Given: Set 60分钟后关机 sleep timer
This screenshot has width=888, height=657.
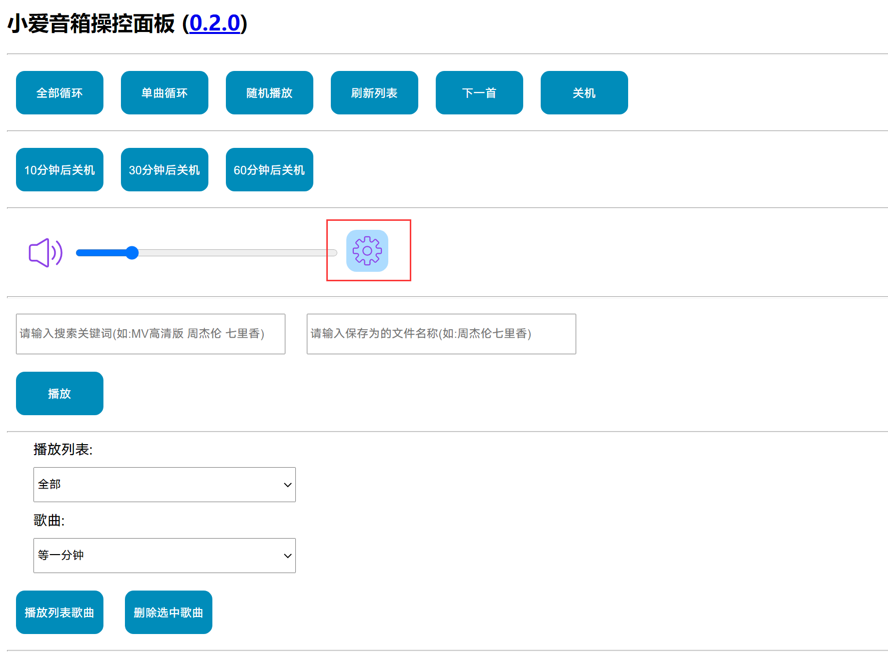Looking at the screenshot, I should pos(269,170).
